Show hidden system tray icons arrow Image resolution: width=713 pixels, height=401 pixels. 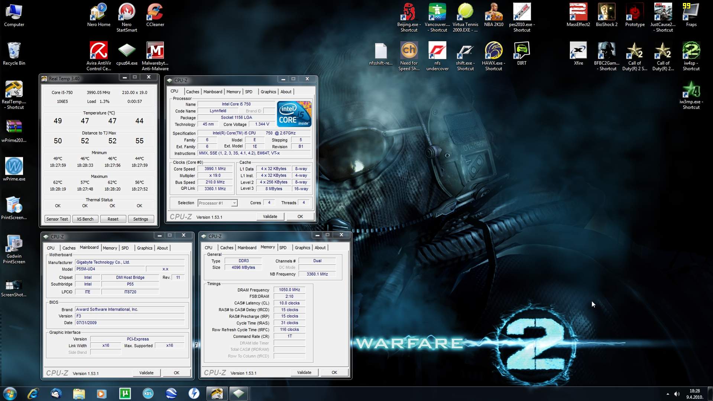[x=668, y=394]
